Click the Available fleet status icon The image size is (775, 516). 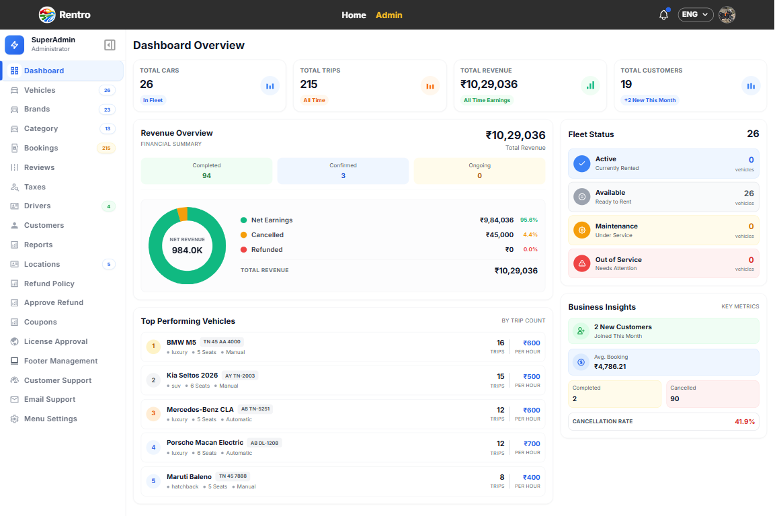click(x=581, y=197)
